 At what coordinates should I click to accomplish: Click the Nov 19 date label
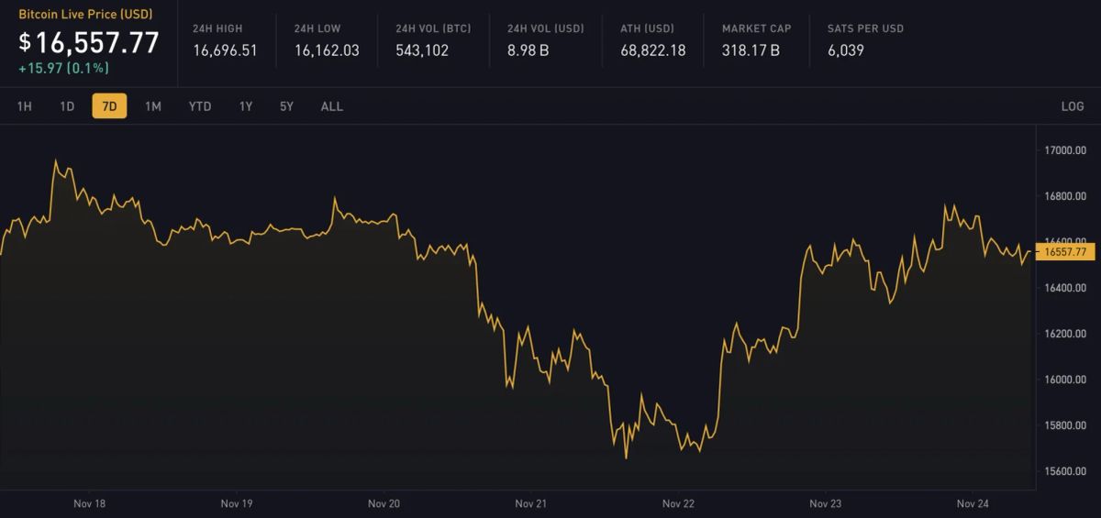pos(237,504)
